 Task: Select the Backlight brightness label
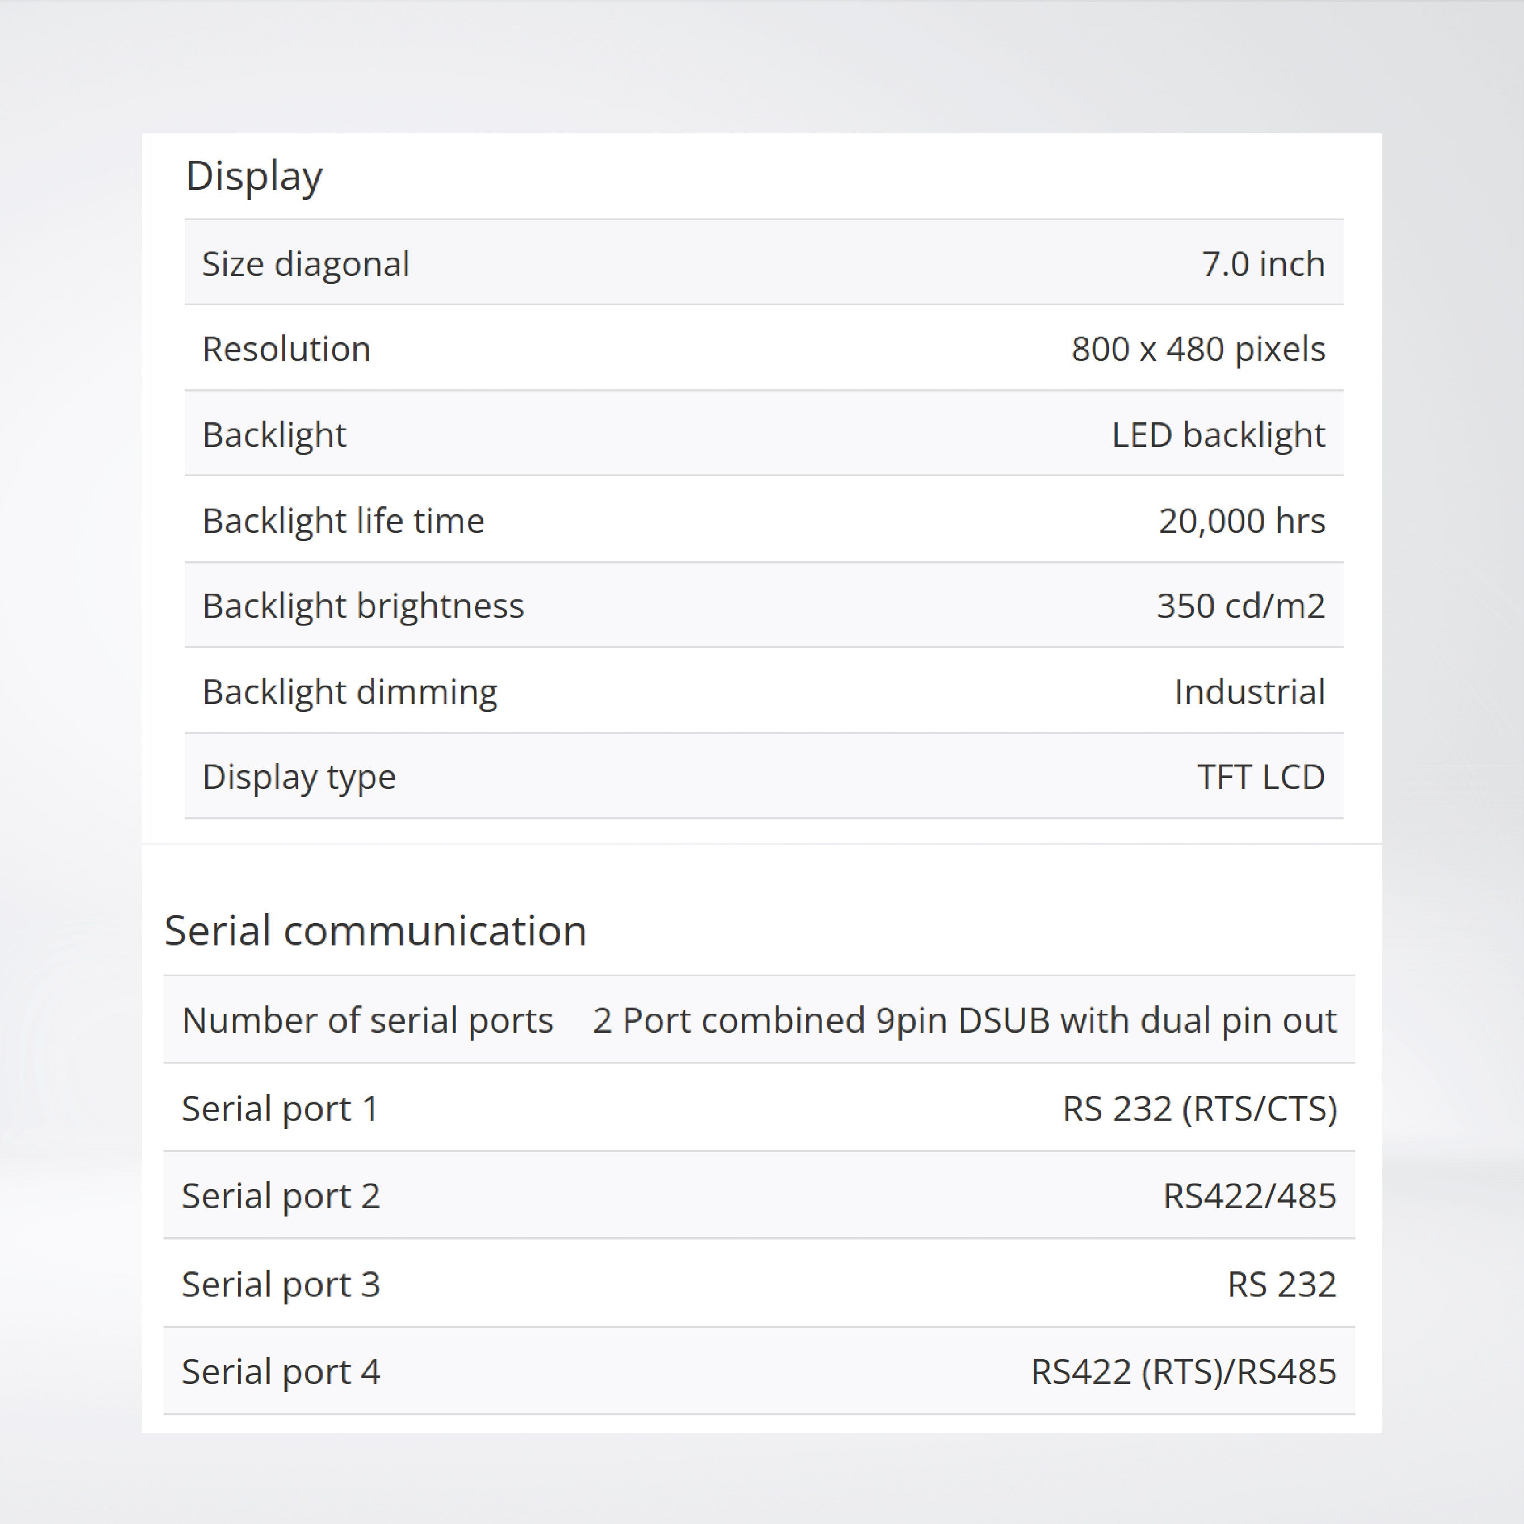pyautogui.click(x=363, y=606)
